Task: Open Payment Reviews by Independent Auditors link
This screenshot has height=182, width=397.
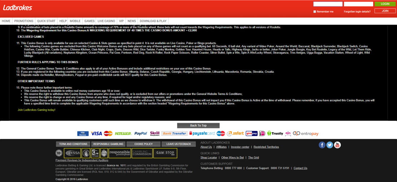Action: tap(82, 160)
